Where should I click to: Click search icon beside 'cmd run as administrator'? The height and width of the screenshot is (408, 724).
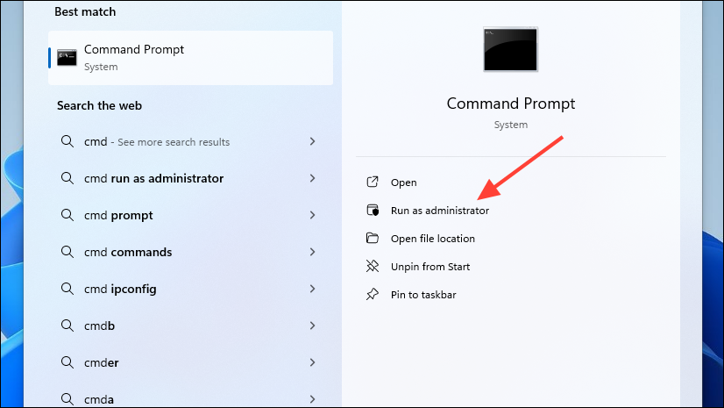point(67,178)
